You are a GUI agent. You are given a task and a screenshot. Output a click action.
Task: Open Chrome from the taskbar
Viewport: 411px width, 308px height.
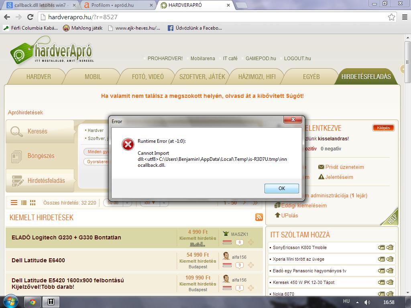click(x=33, y=302)
